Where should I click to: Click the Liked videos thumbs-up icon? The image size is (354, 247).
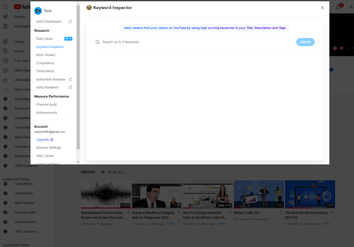(x=6, y=80)
